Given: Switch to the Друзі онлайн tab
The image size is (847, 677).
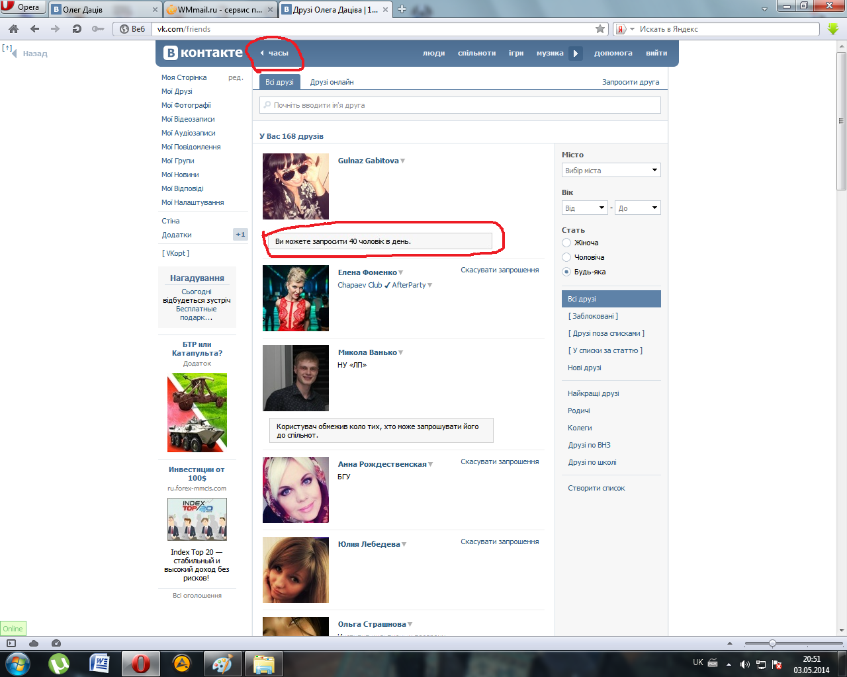Looking at the screenshot, I should 332,82.
